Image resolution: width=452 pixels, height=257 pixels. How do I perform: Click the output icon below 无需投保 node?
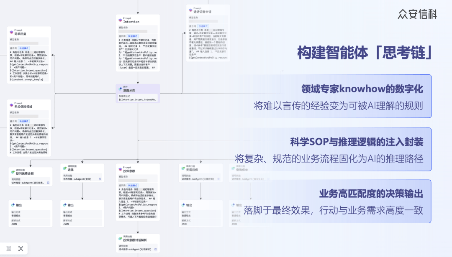183,205
